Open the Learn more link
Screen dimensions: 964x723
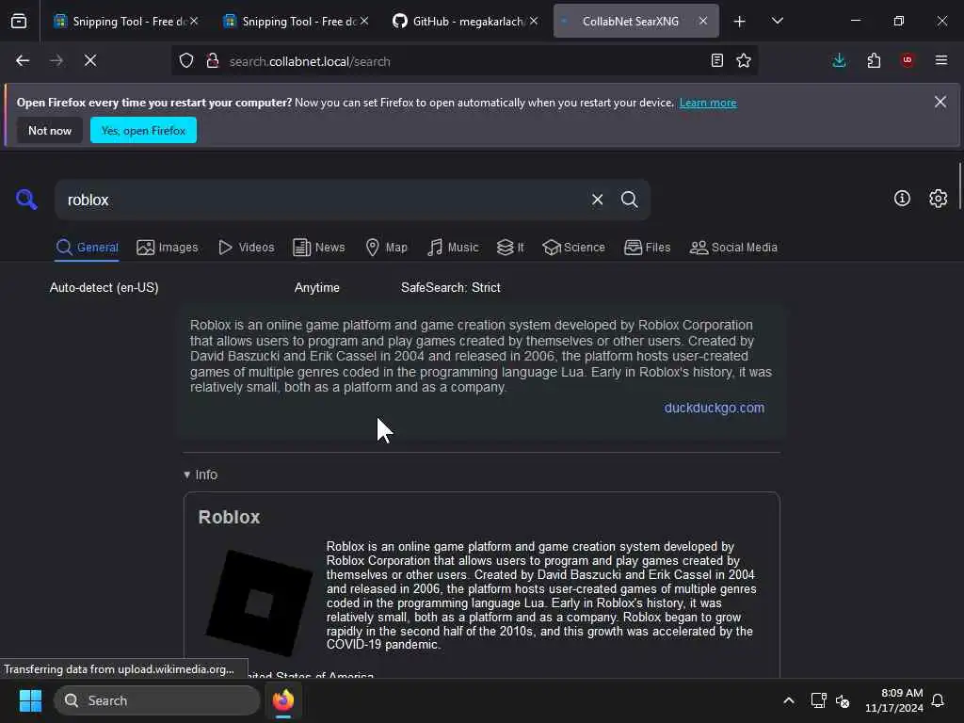pos(708,103)
